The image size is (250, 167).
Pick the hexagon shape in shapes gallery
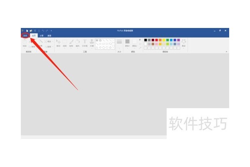click(x=107, y=48)
